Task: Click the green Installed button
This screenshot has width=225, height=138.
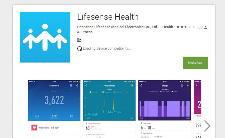Action: [195, 63]
